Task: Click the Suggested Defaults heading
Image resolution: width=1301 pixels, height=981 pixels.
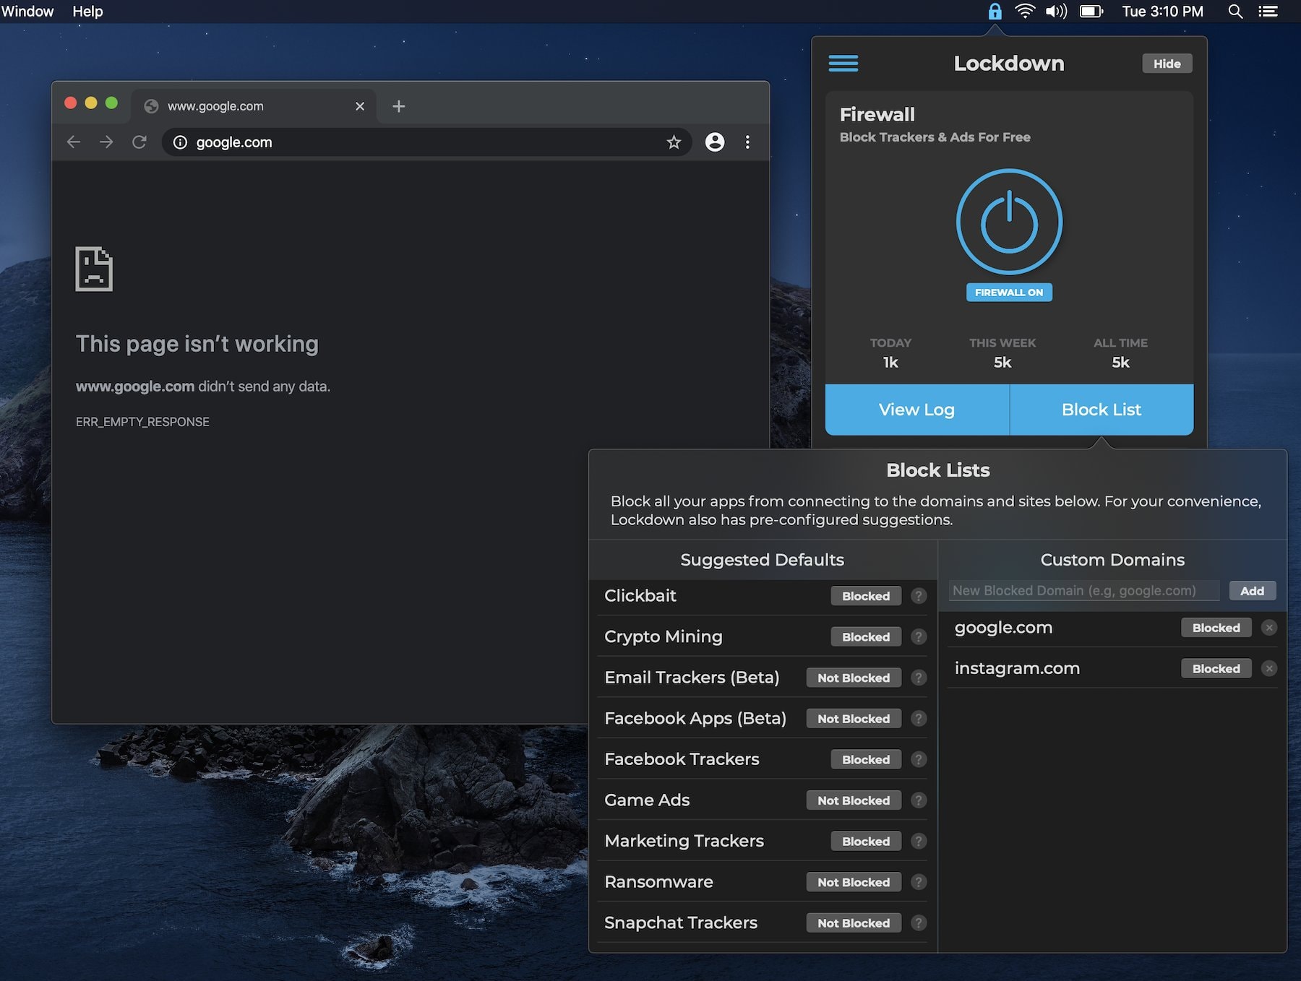Action: [x=762, y=560]
